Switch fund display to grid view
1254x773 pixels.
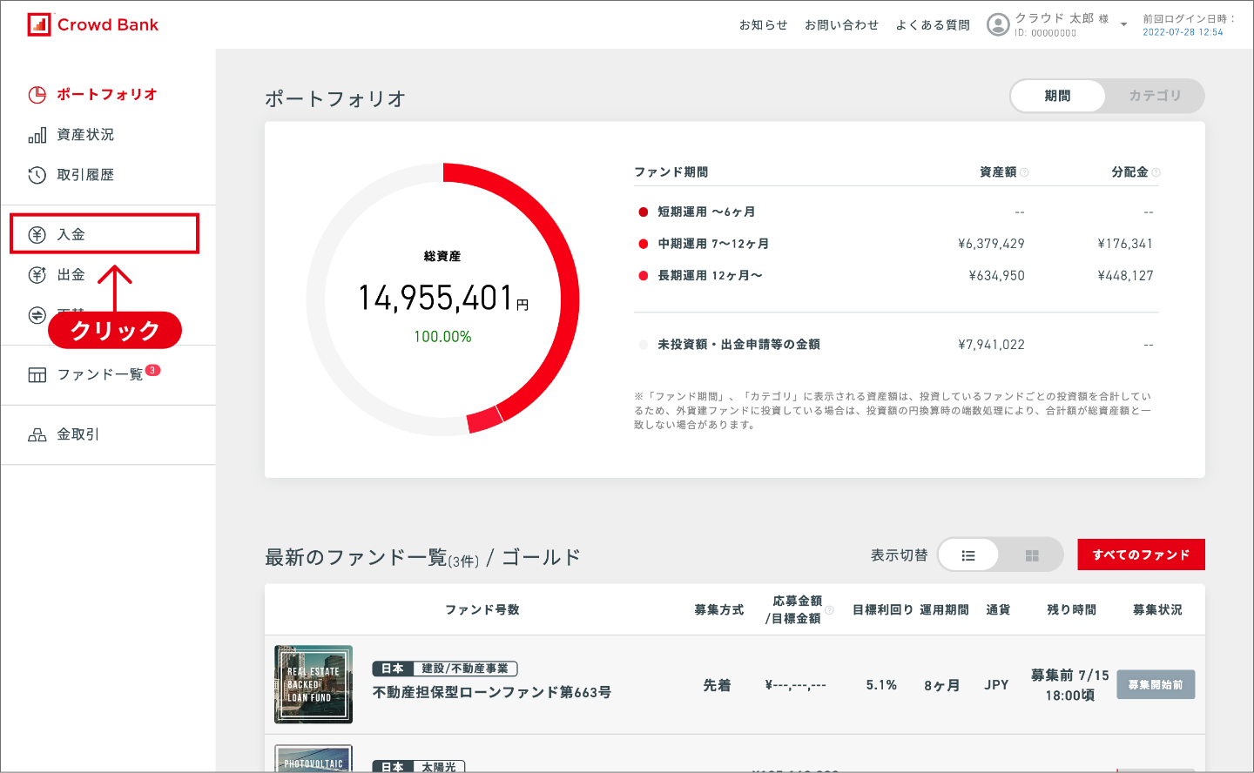tap(1032, 555)
